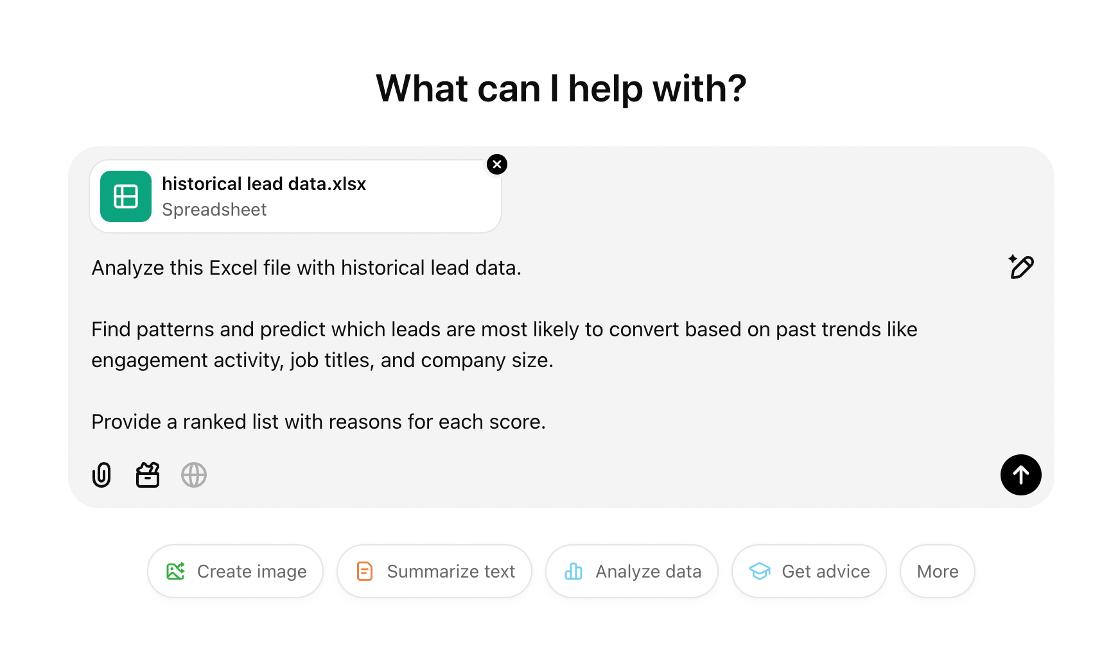Click the orange Summarize text document icon

364,570
